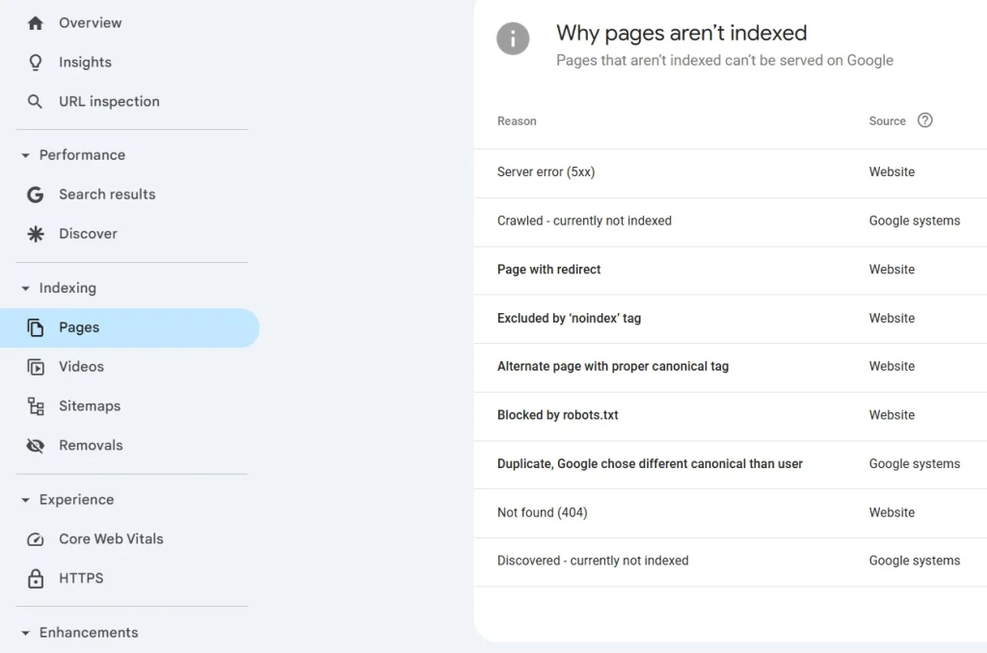Click the Sitemaps tree icon
Screen dimensions: 987x653
(36, 406)
